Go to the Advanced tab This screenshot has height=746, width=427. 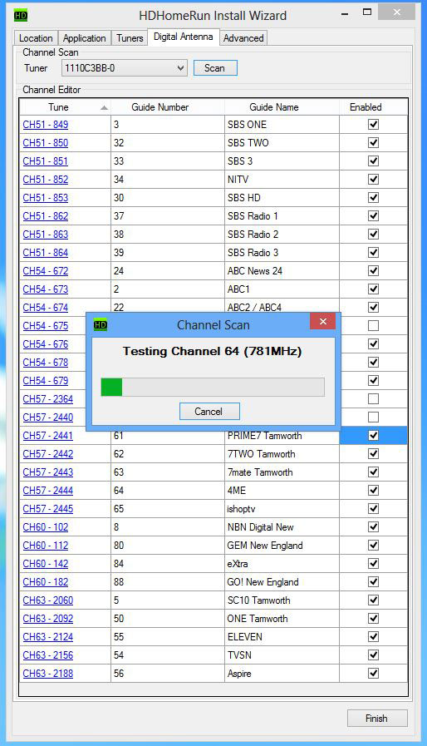243,38
